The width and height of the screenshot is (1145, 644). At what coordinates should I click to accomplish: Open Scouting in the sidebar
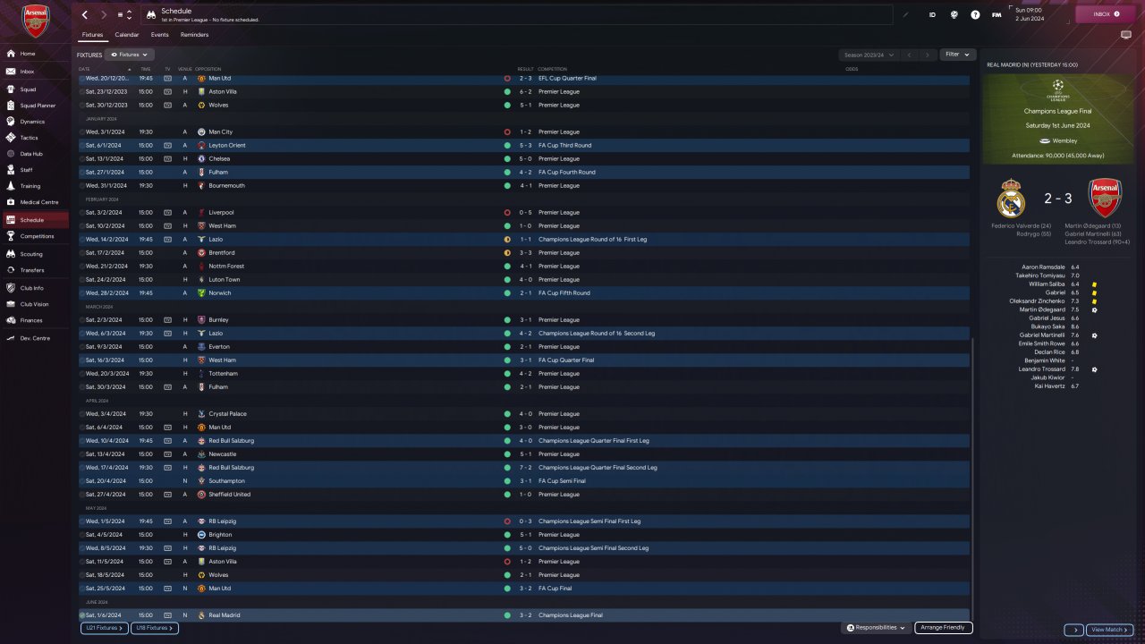(x=35, y=254)
